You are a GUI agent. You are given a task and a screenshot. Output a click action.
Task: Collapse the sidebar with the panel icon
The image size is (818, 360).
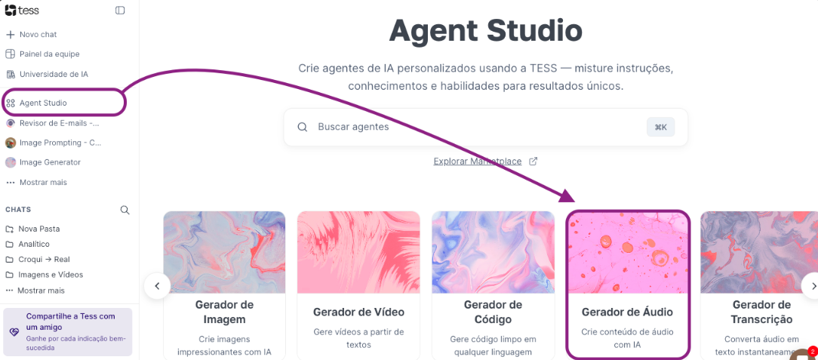(120, 11)
